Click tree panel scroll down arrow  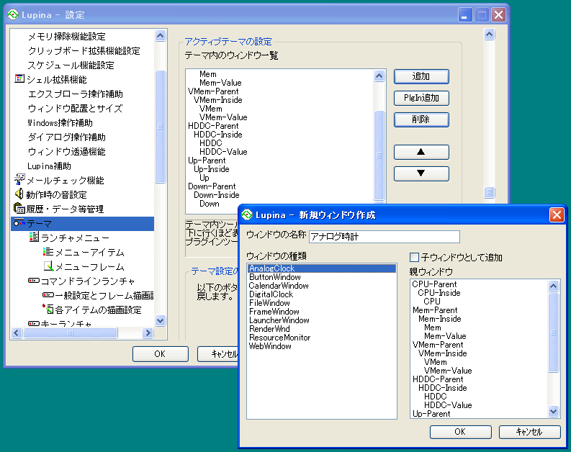(x=161, y=320)
